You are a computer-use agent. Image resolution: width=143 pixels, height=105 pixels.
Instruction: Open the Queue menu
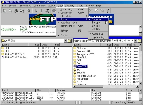51,6
